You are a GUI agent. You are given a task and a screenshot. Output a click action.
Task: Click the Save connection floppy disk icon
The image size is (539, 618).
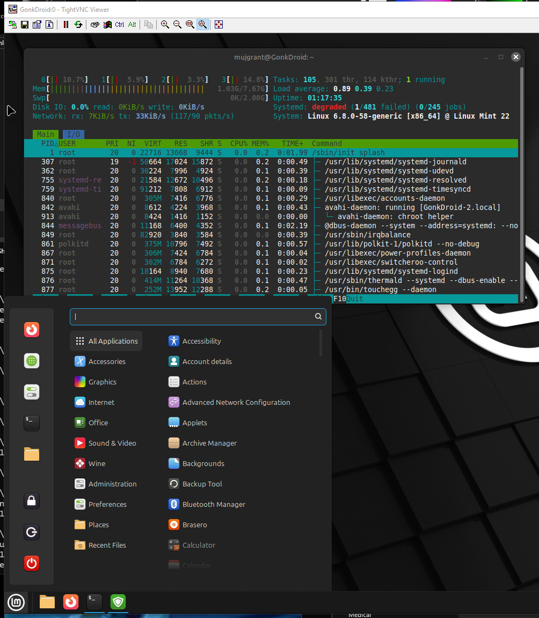pyautogui.click(x=25, y=25)
